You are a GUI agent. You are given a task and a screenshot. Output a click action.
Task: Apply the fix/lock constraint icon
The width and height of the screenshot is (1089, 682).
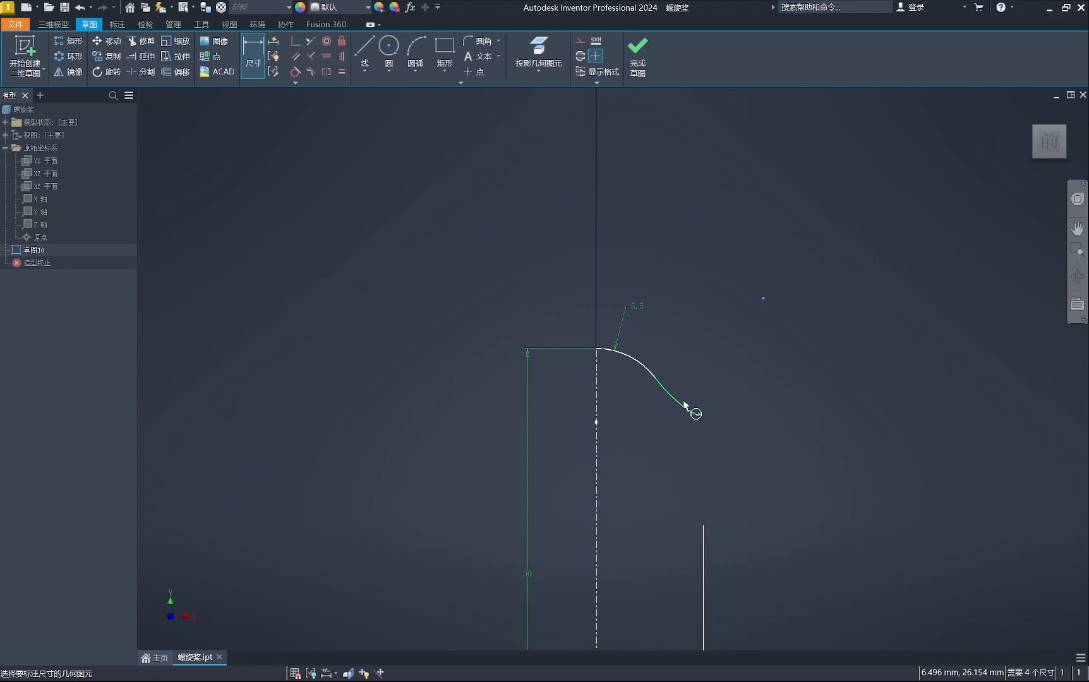342,41
